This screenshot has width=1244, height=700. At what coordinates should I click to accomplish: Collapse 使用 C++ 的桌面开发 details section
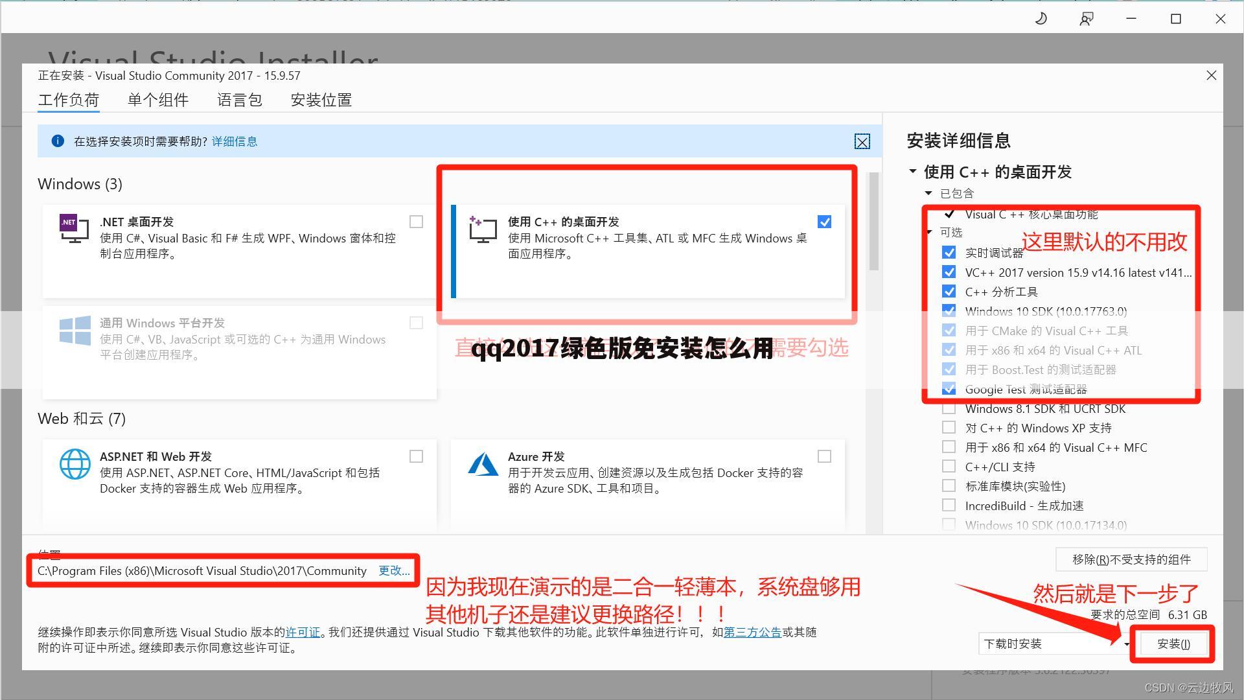[912, 171]
